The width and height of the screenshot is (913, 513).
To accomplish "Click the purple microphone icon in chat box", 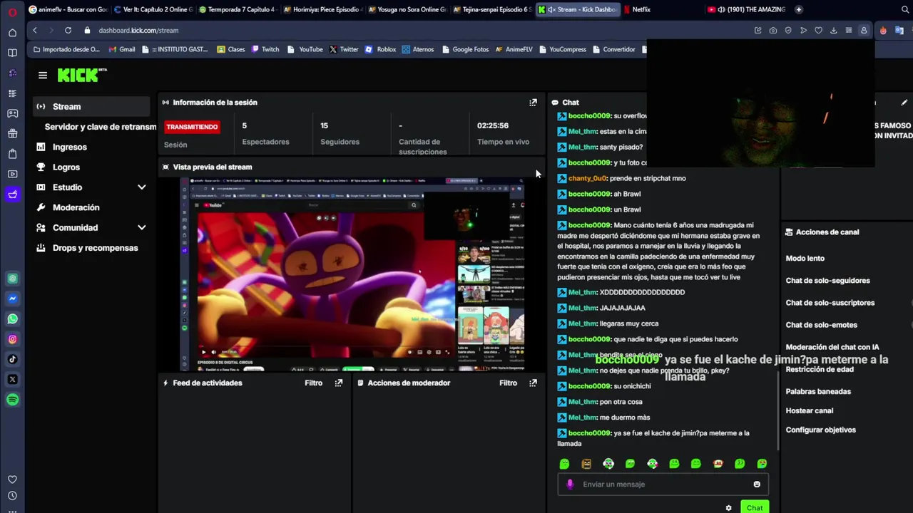I will click(x=569, y=484).
